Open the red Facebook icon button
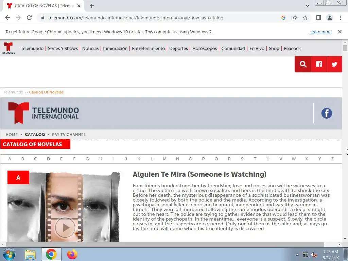The height and width of the screenshot is (261, 348). tap(319, 64)
